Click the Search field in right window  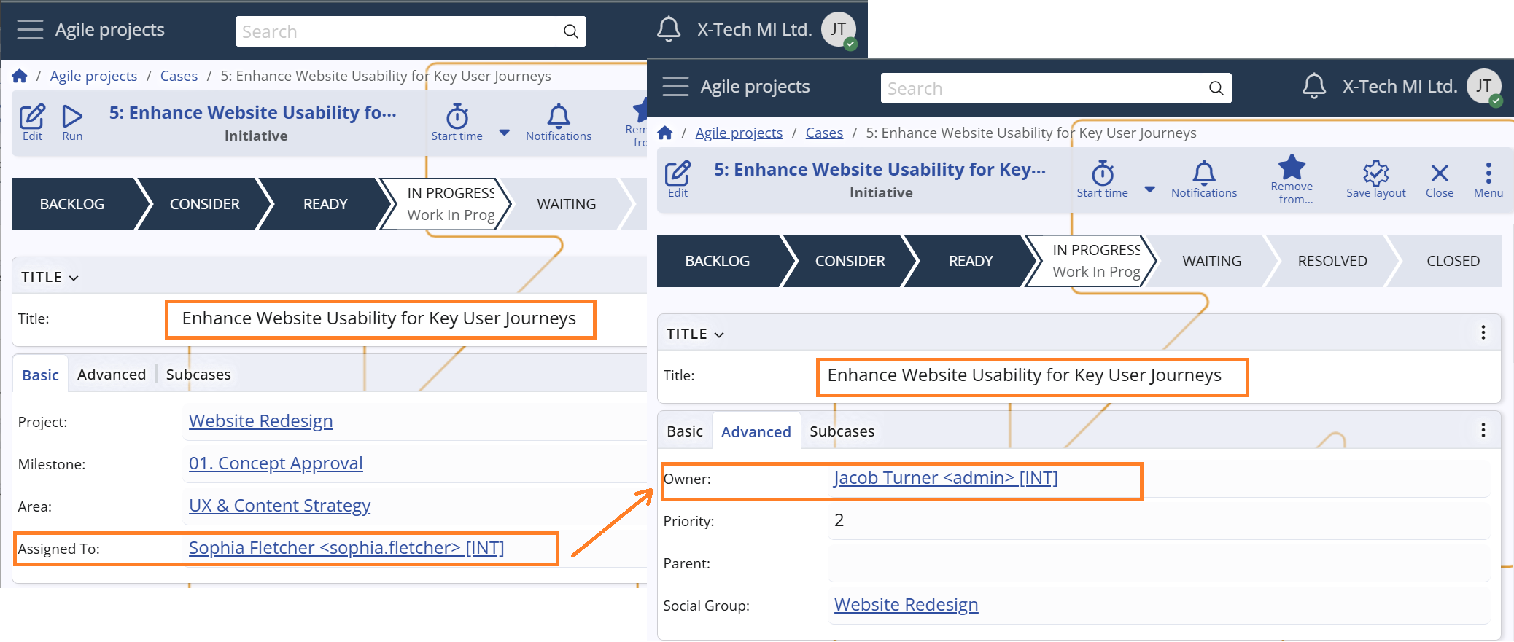1043,89
